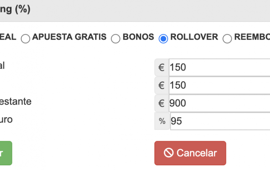Click the percent symbol beside the 95 field
The height and width of the screenshot is (170, 270).
[162, 121]
